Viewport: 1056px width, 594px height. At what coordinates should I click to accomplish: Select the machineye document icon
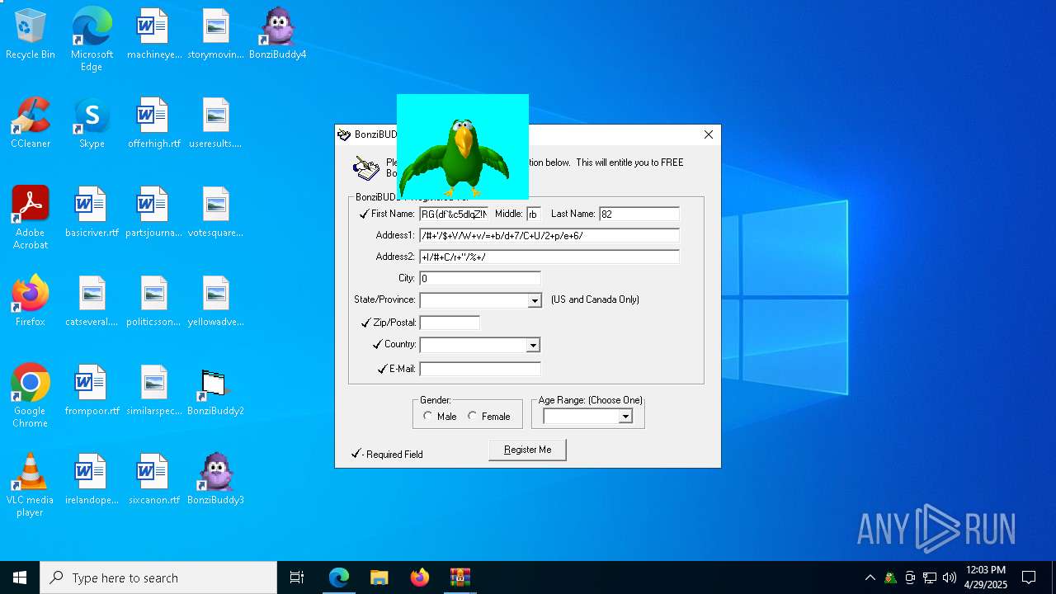click(x=153, y=35)
